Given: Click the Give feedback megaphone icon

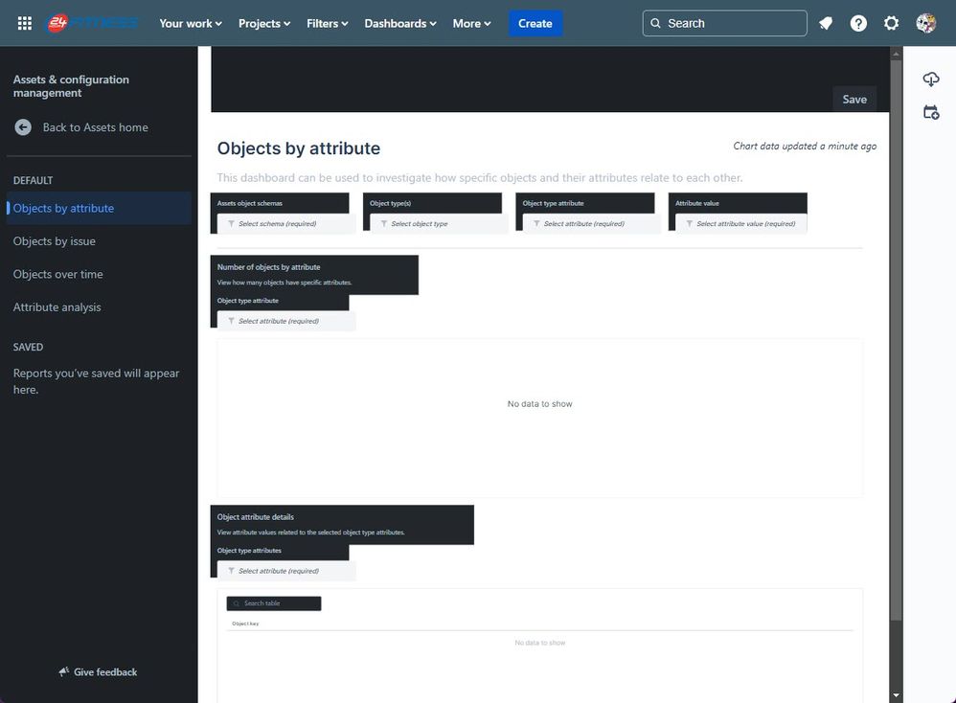Looking at the screenshot, I should 64,671.
